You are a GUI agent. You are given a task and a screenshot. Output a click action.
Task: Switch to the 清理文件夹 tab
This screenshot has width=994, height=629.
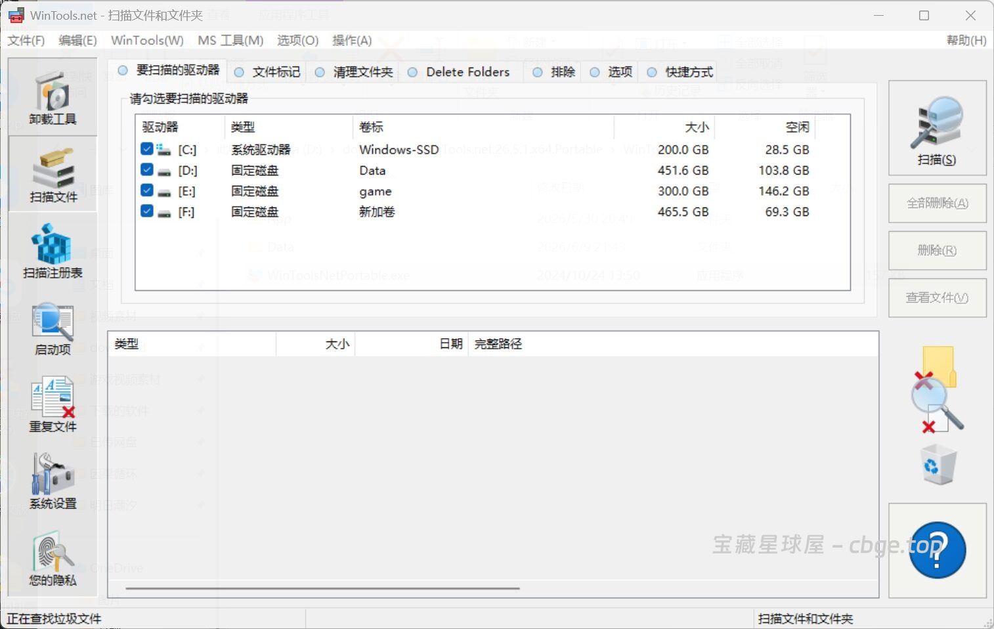(x=355, y=72)
